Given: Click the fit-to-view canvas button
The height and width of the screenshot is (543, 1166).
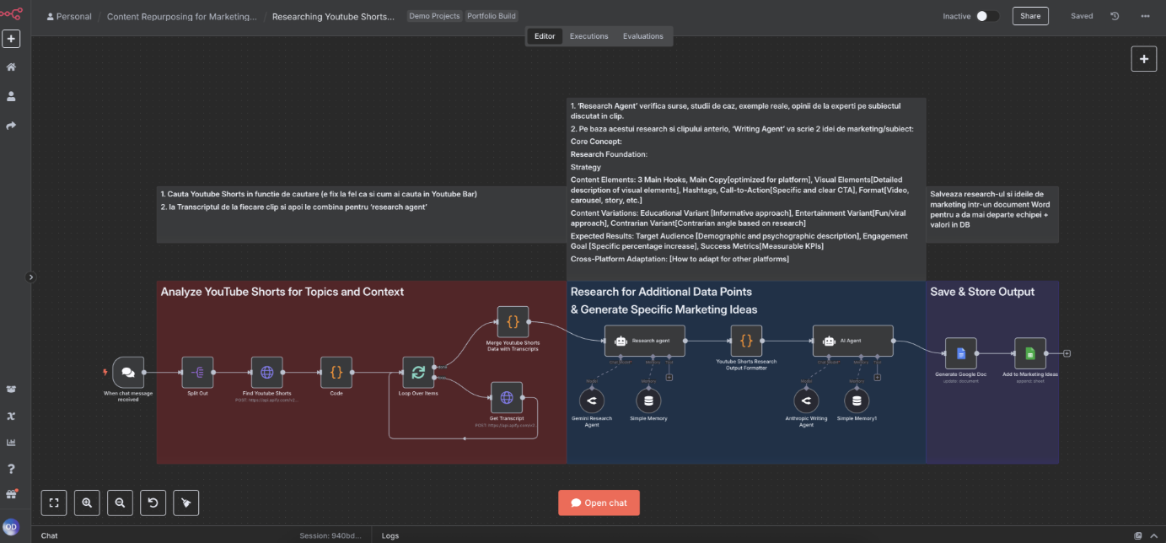Looking at the screenshot, I should click(x=54, y=503).
